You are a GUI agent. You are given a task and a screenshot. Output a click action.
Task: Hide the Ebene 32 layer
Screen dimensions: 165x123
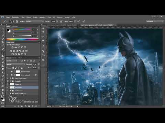click(8, 84)
